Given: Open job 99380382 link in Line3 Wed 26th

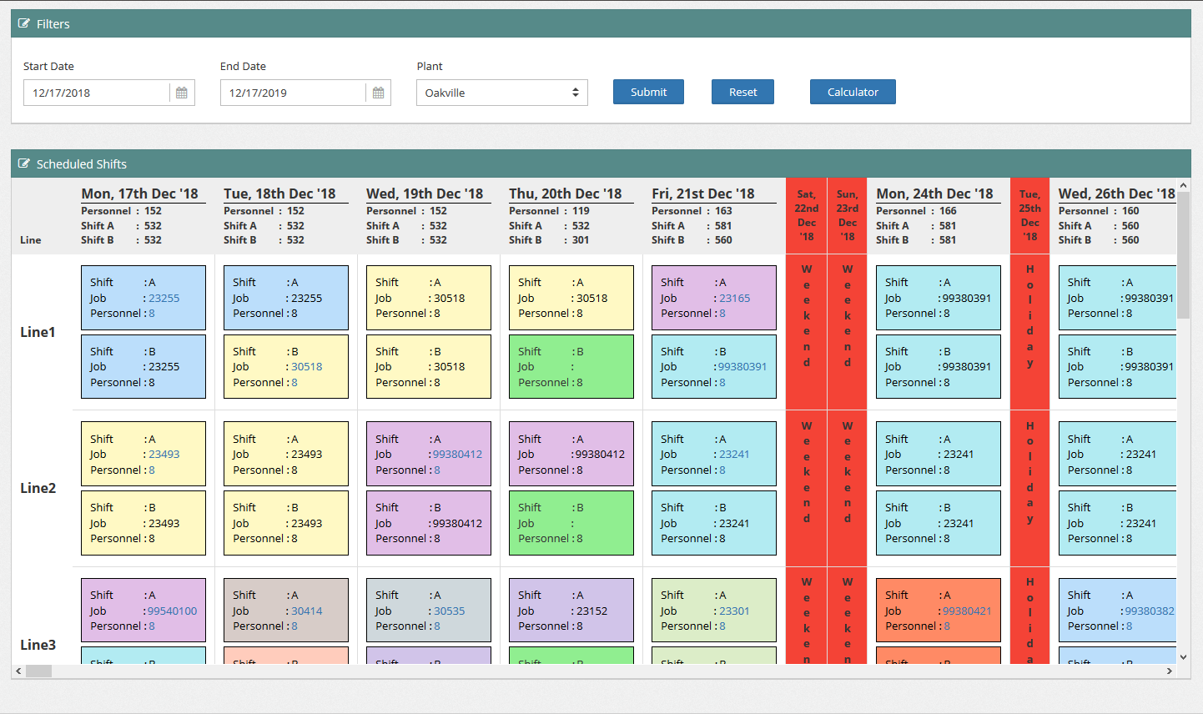Looking at the screenshot, I should tap(1150, 611).
